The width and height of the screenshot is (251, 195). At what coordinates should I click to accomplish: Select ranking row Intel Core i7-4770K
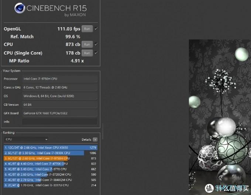click(x=51, y=164)
